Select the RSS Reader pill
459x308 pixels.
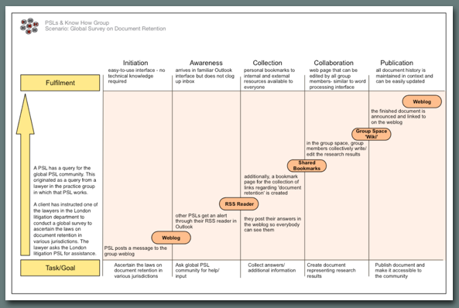point(239,204)
